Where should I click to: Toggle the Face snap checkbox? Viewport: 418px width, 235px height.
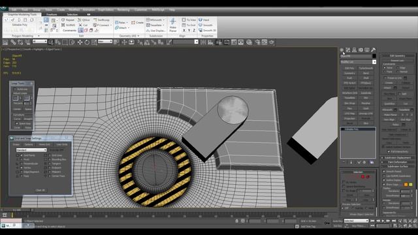pyautogui.click(x=22, y=176)
